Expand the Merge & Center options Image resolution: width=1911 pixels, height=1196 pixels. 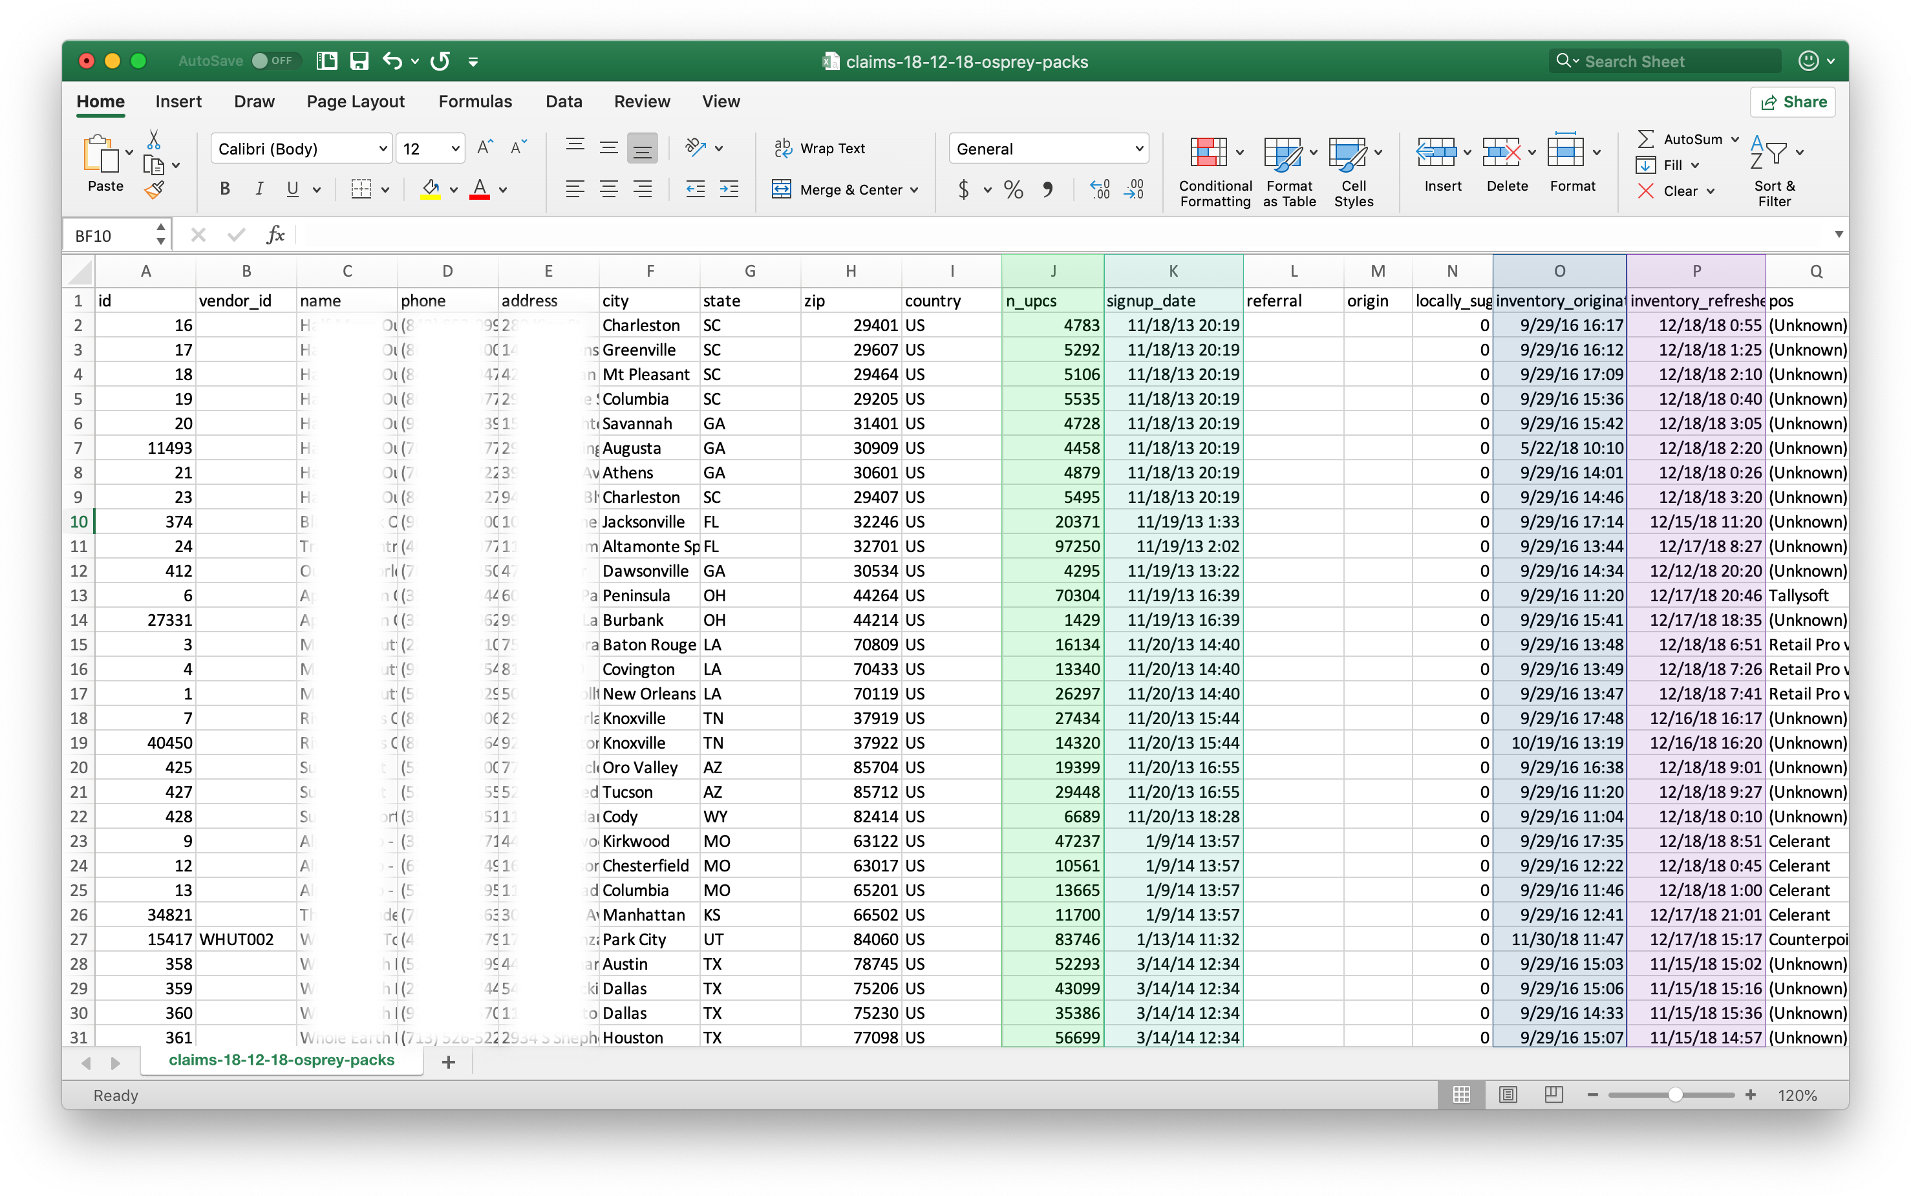point(914,190)
